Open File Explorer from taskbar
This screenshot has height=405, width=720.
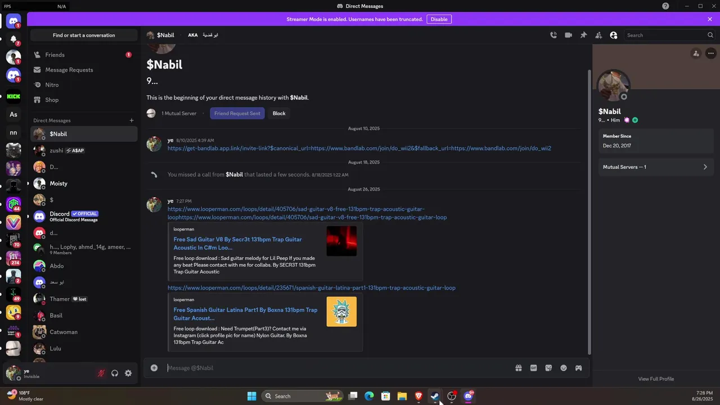pyautogui.click(x=402, y=396)
